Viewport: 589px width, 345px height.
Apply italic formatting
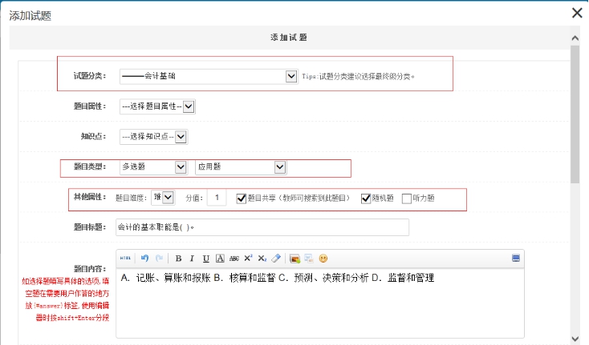(192, 259)
